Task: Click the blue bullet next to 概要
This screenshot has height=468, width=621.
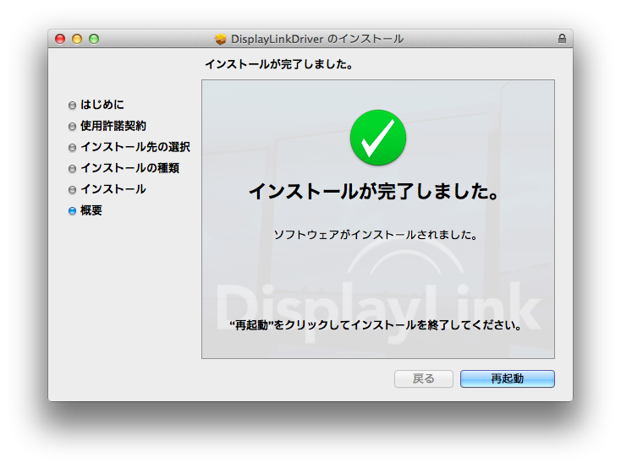Action: pos(72,211)
